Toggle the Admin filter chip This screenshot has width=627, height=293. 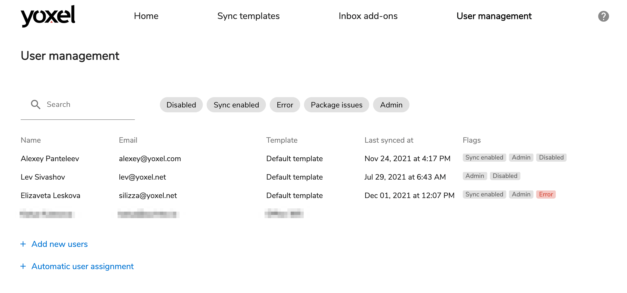(391, 105)
